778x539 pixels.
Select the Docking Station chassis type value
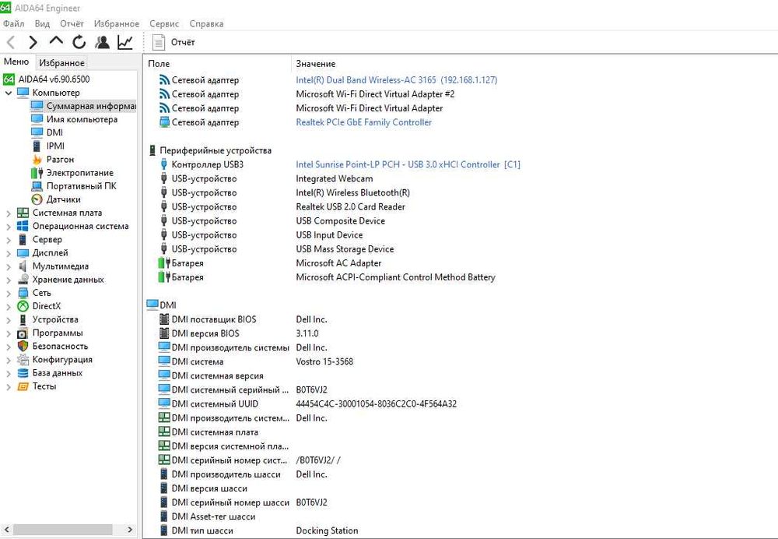[x=327, y=530]
